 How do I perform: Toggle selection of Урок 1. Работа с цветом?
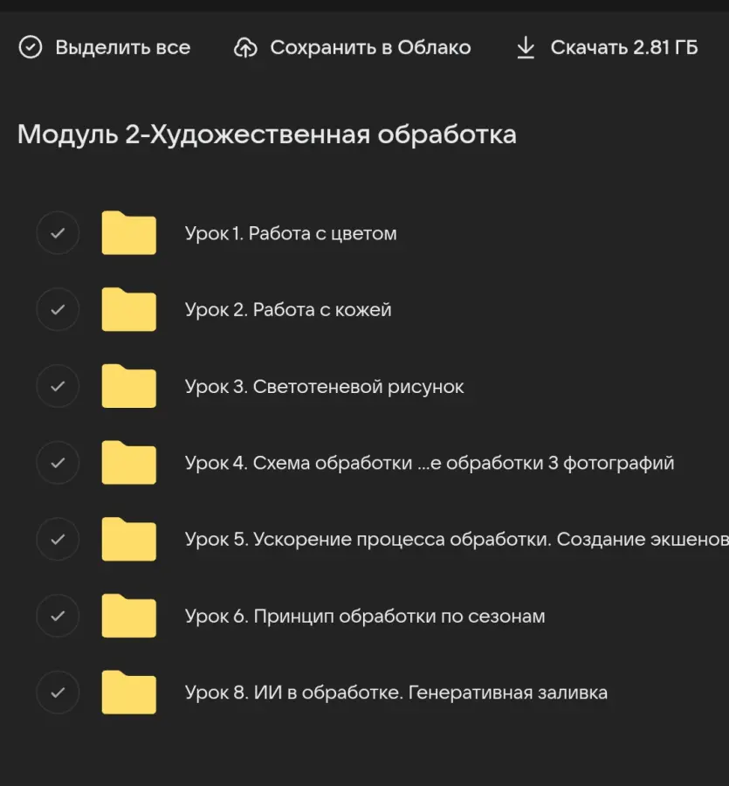(58, 233)
